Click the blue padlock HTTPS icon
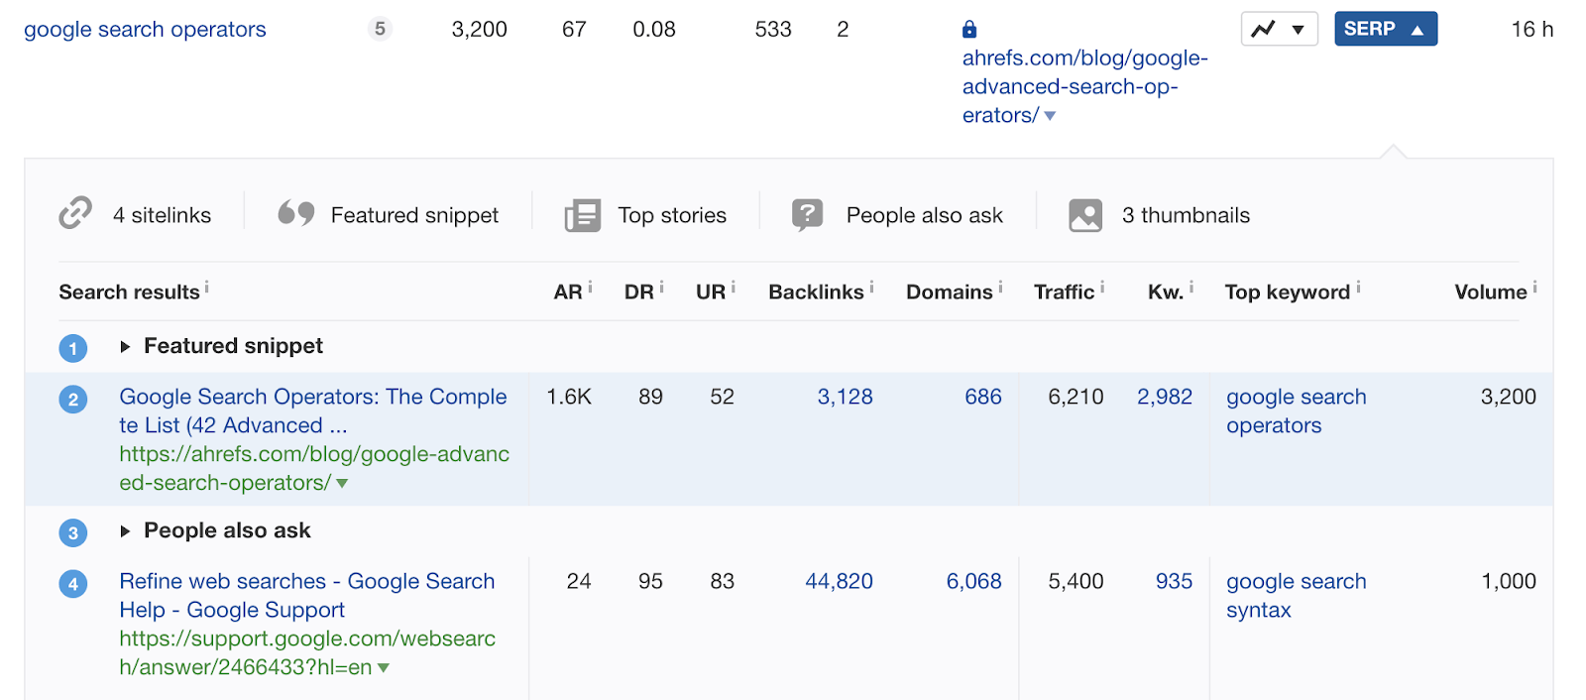This screenshot has height=700, width=1586. (x=969, y=30)
